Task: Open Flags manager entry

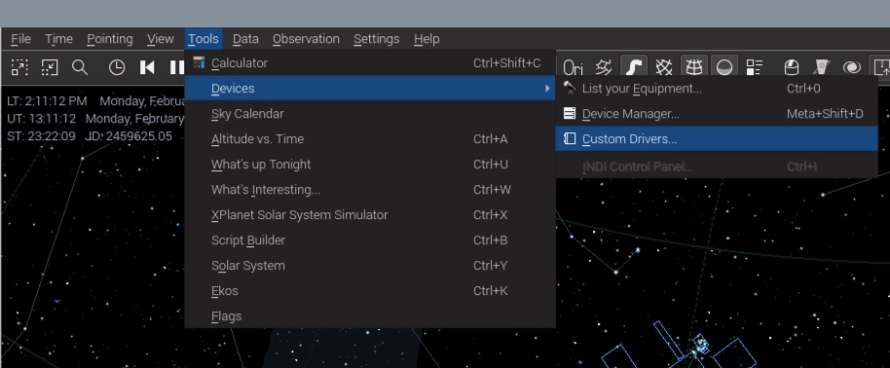Action: 369,315
